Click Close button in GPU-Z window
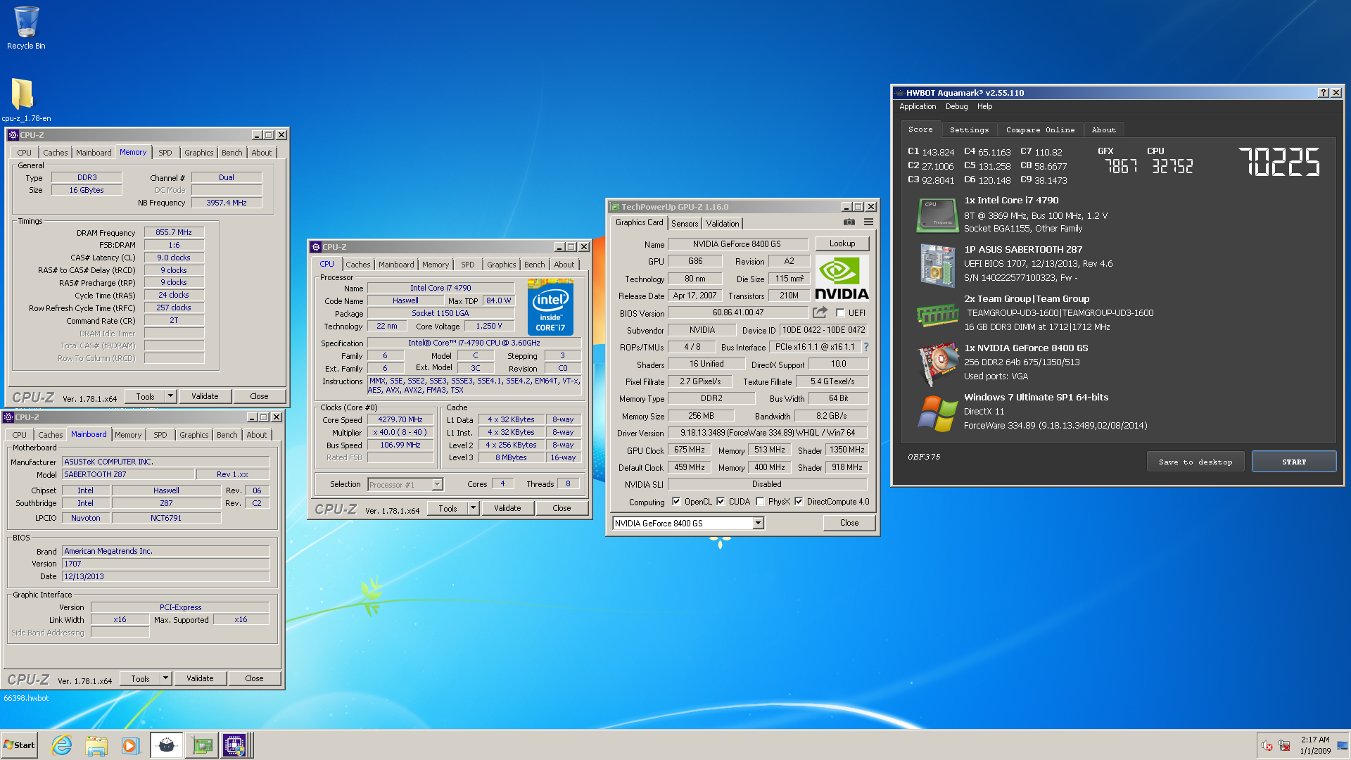1351x760 pixels. (849, 523)
